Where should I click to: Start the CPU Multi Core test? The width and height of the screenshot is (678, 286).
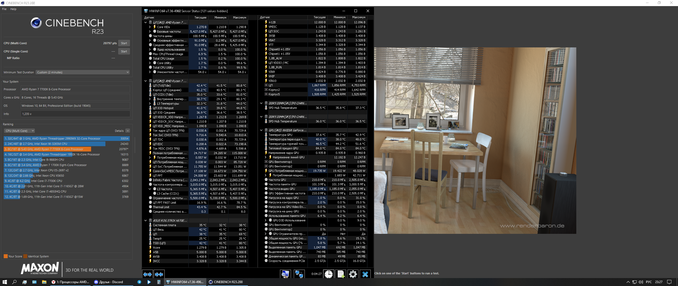[124, 43]
